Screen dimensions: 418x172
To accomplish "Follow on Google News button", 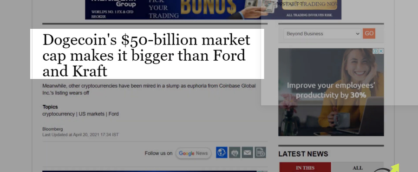I will 193,153.
